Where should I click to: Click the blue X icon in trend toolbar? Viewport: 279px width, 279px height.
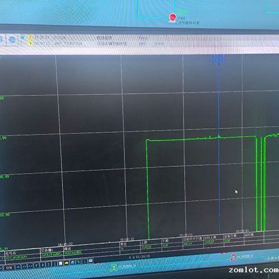click(x=84, y=261)
